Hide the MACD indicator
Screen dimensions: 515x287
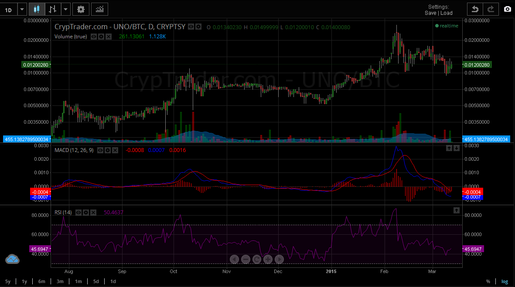point(100,150)
